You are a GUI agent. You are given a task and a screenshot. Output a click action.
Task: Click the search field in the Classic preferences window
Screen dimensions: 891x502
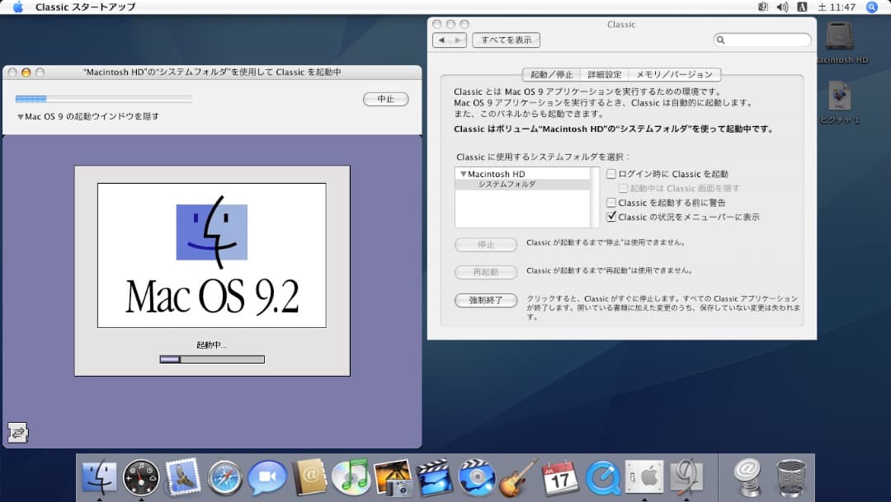coord(761,40)
